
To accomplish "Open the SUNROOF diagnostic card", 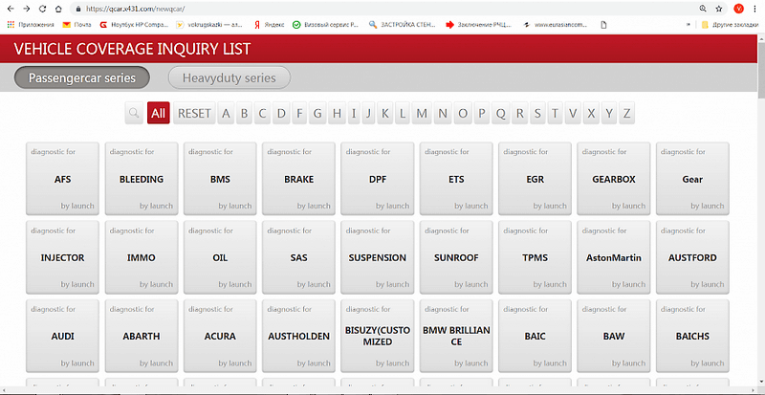I will tap(456, 257).
